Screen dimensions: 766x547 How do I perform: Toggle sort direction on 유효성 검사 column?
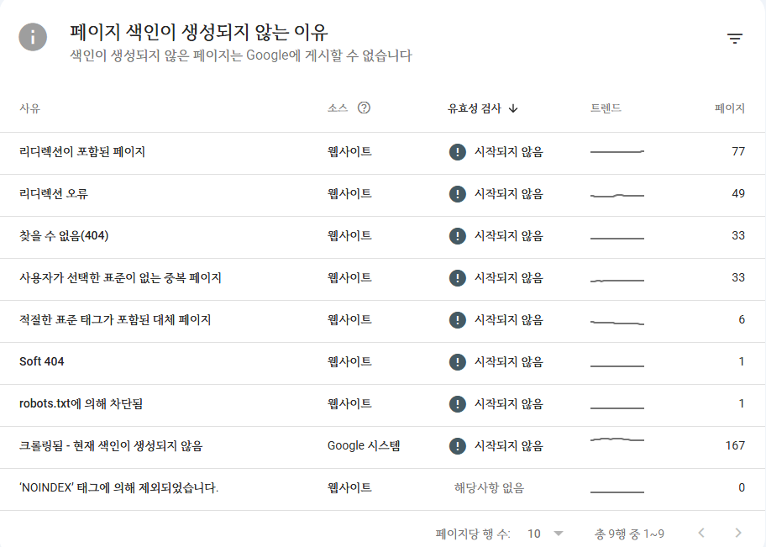pos(512,108)
